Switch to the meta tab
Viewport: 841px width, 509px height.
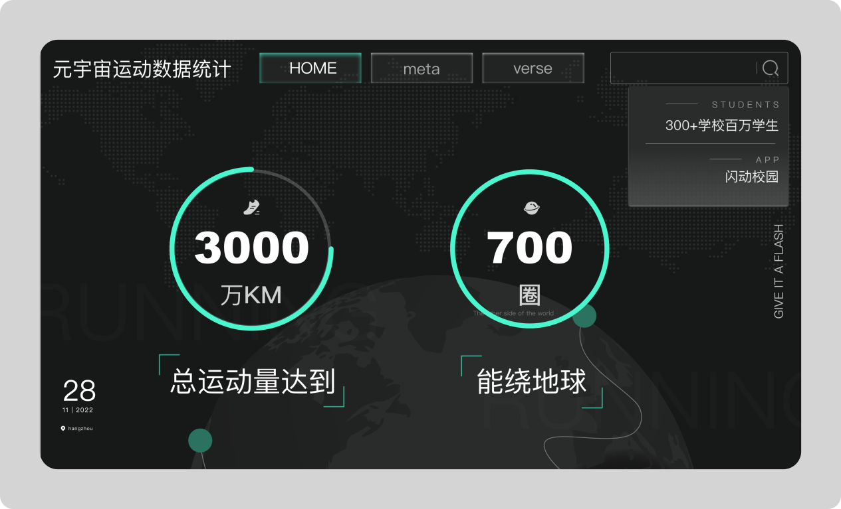coord(421,68)
